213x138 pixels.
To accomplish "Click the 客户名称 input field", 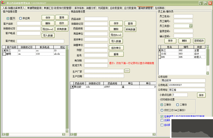I will [x=29, y=23].
